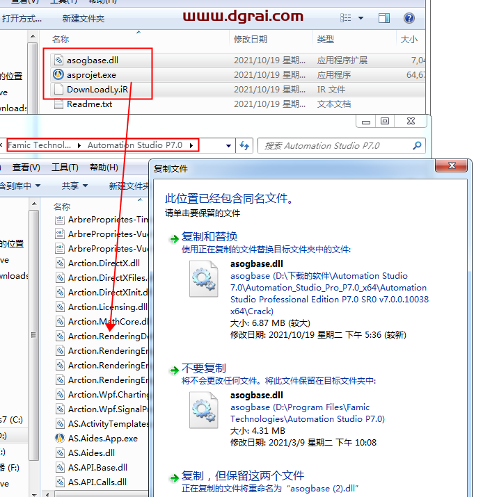Image resolution: width=483 pixels, height=497 pixels.
Task: Click the search magnifier icon
Action: [417, 145]
